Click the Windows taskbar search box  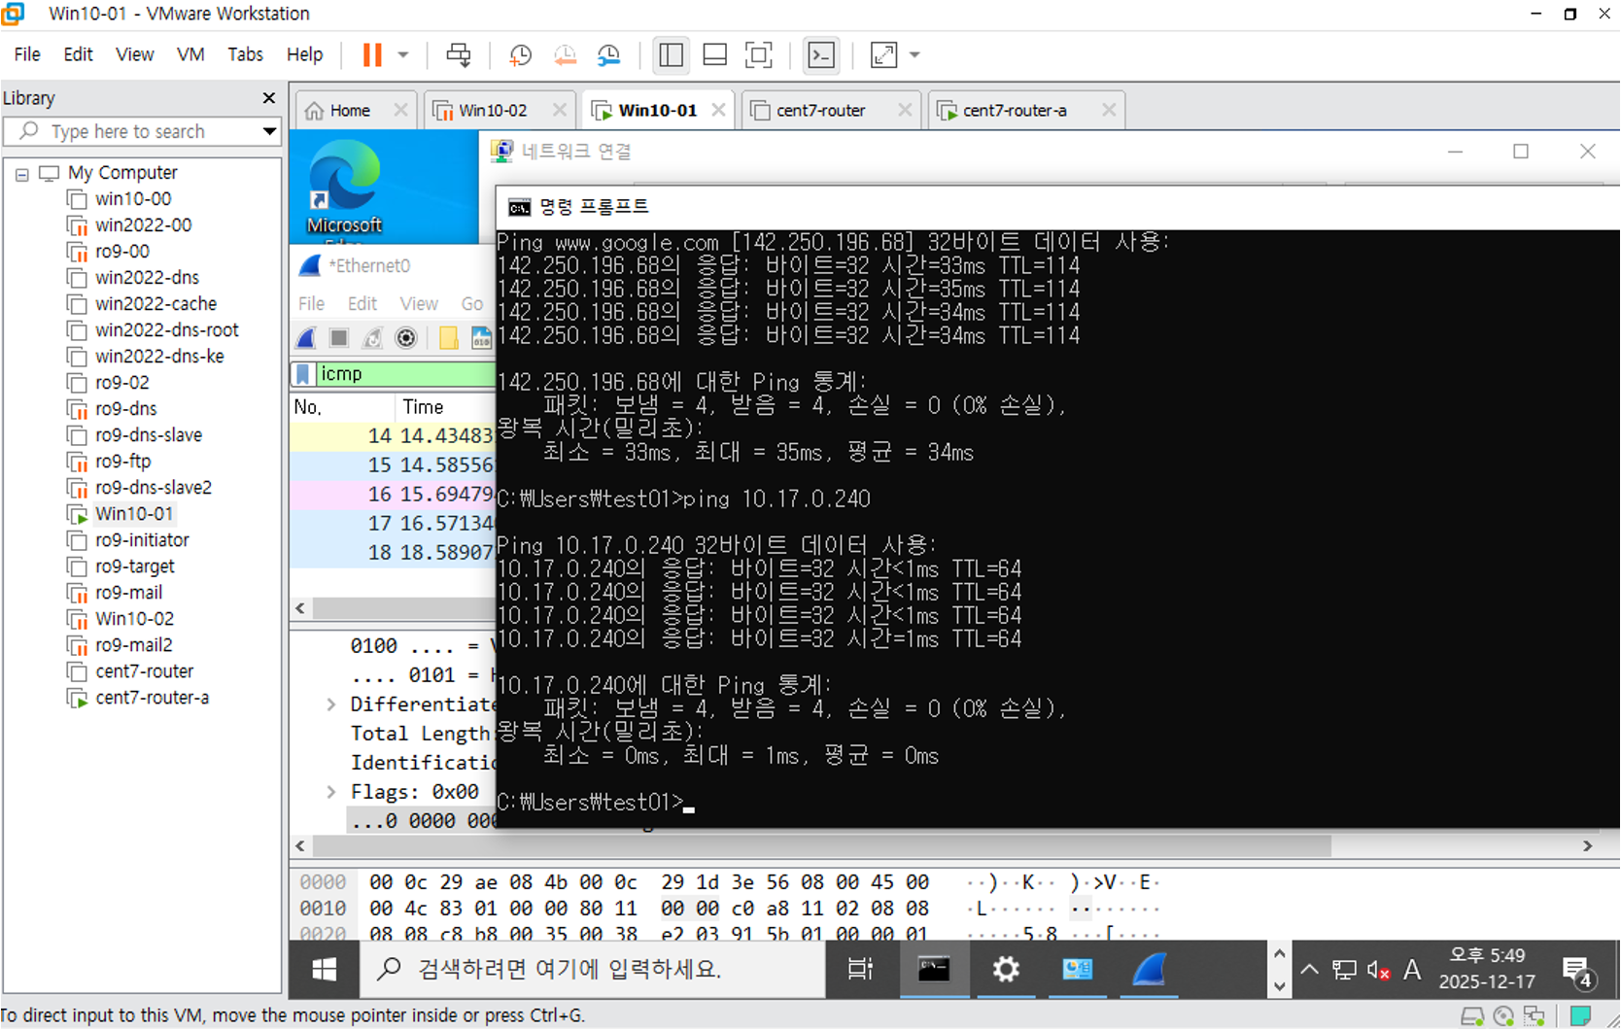(x=593, y=970)
